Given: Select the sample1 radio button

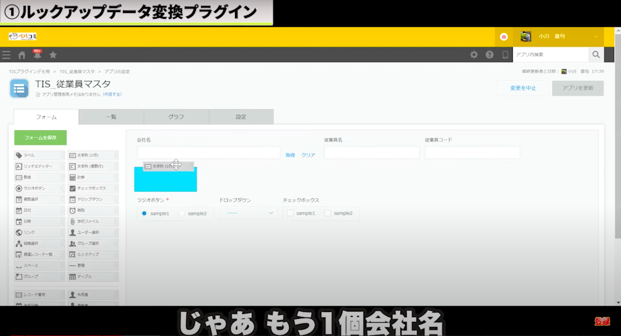Looking at the screenshot, I should [144, 213].
